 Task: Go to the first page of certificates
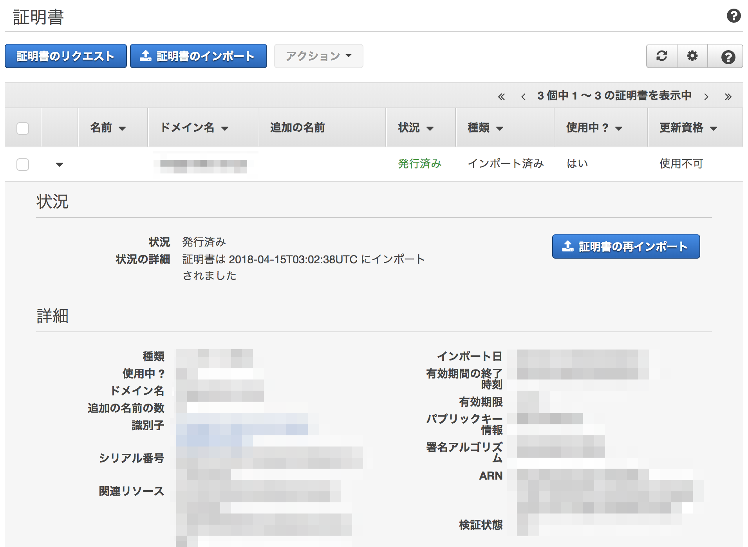(501, 96)
